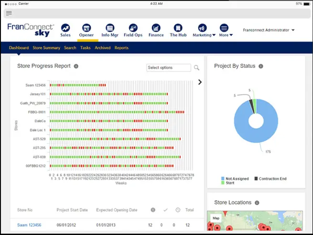Open the Franconnect Administrator user dropdown
This screenshot has height=235, width=313.
[x=269, y=30]
